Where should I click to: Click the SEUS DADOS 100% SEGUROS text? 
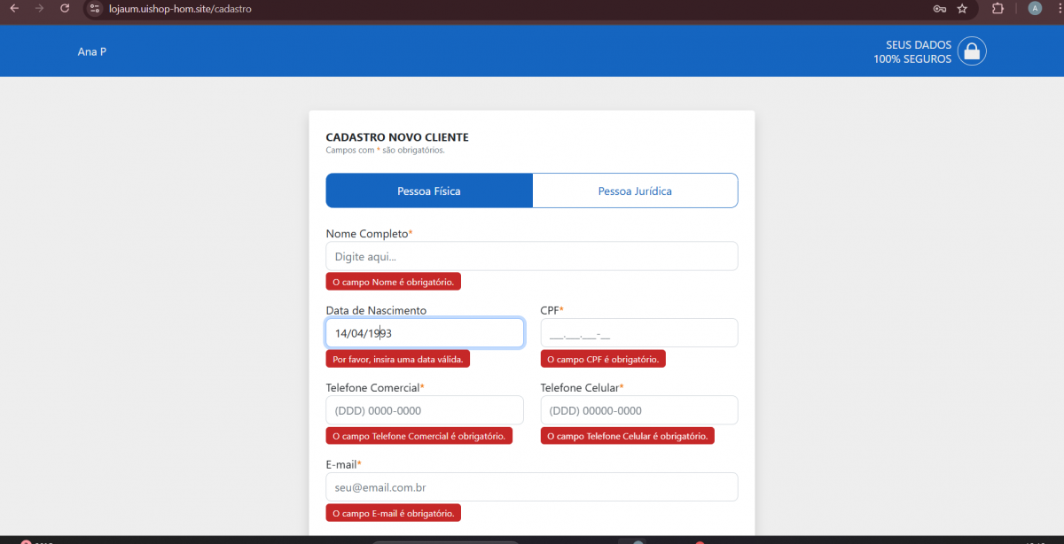912,51
